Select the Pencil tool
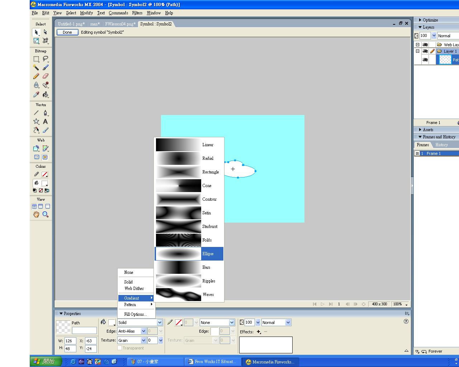This screenshot has width=459, height=367. pos(36,76)
